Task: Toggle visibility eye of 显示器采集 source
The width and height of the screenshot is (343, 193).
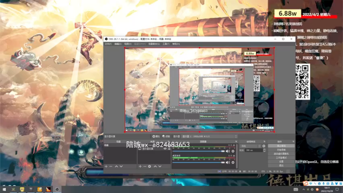Action: (x=165, y=149)
